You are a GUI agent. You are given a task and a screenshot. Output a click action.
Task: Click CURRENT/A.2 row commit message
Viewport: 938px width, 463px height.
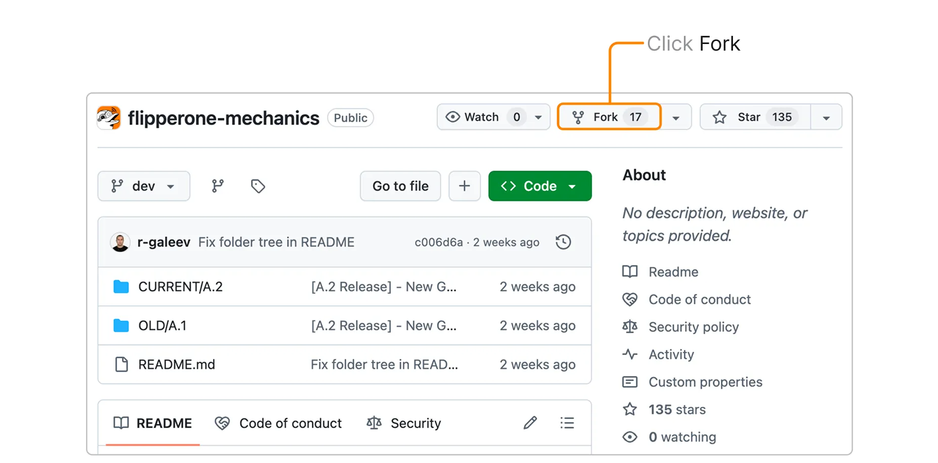(384, 287)
